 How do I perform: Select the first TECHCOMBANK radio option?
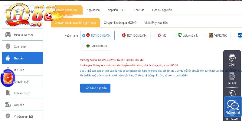click(x=84, y=35)
